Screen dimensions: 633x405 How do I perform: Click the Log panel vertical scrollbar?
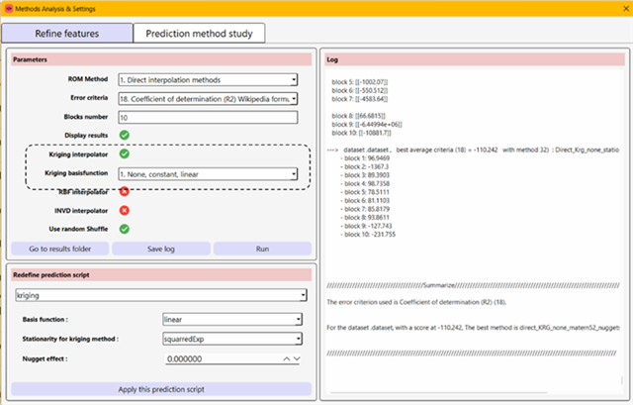622,380
